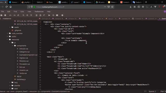Open the Help menu
166x93 pixels.
pyautogui.click(x=49, y=12)
